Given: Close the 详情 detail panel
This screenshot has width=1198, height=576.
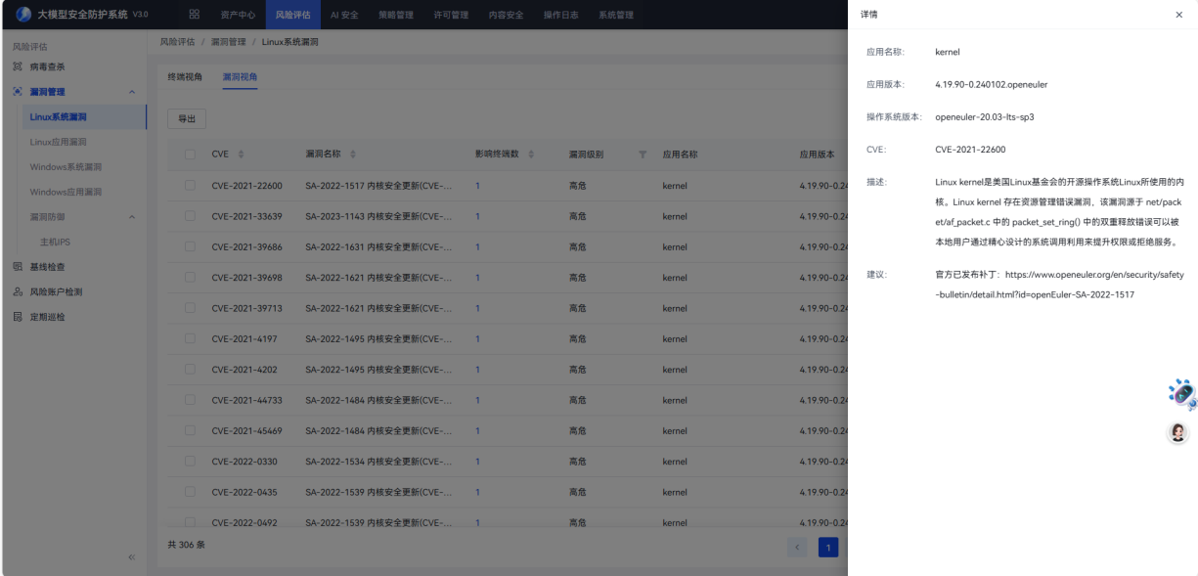Looking at the screenshot, I should pos(1177,15).
